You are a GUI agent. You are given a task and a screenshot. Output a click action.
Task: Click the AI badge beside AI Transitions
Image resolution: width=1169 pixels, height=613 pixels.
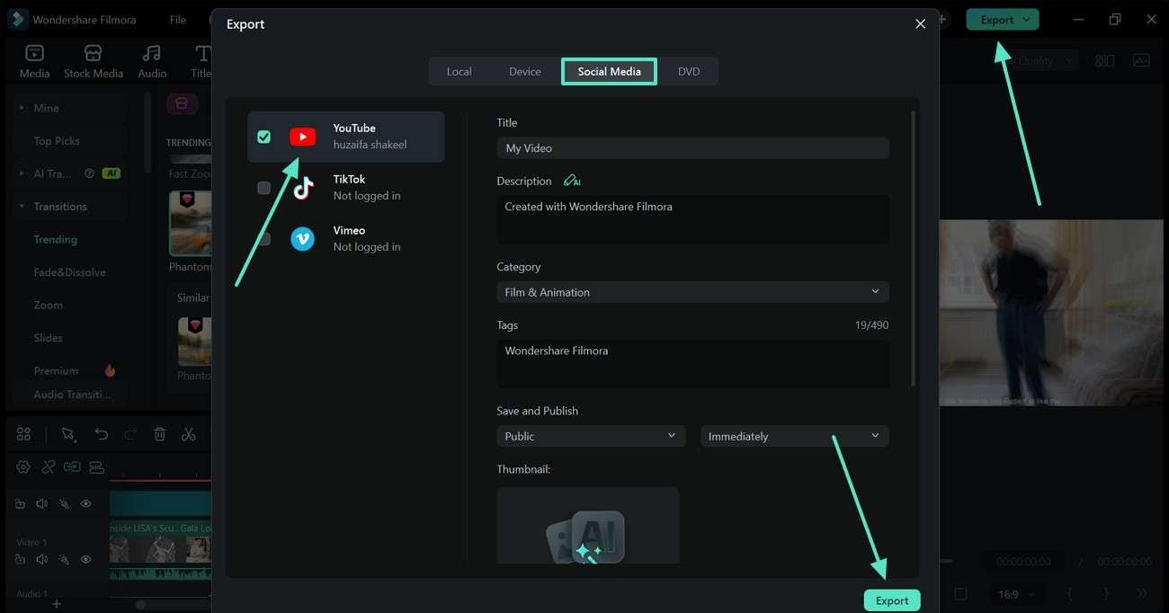click(112, 173)
